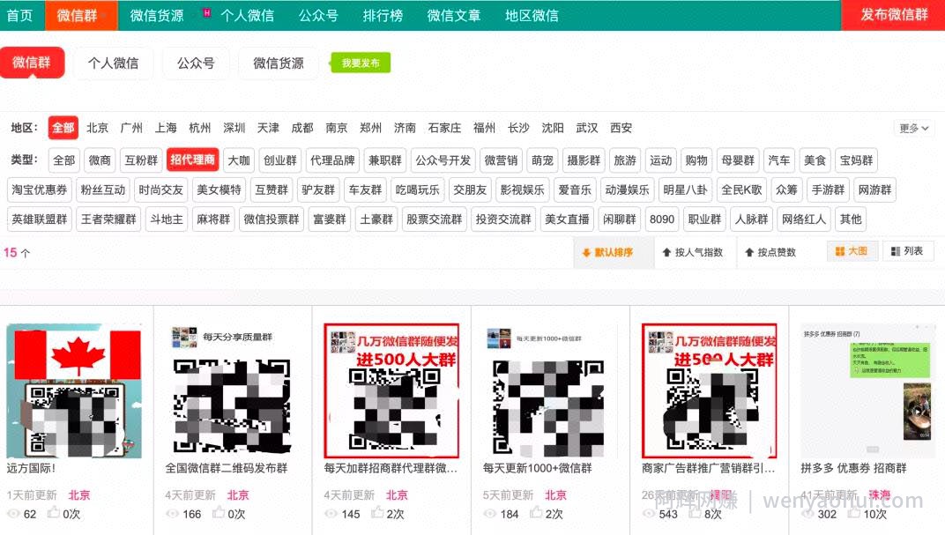Select 母婴群 type filter
The height and width of the screenshot is (535, 945).
[738, 160]
